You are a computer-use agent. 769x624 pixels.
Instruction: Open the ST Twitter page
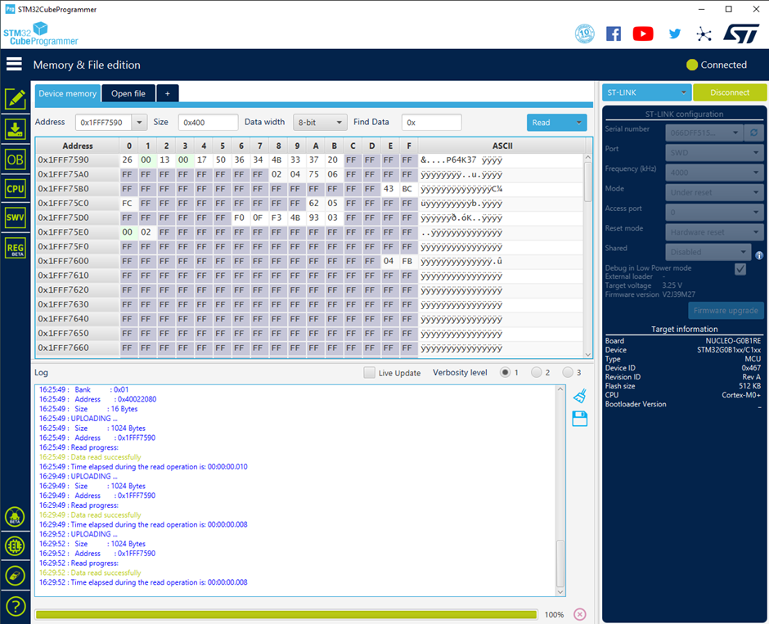675,34
